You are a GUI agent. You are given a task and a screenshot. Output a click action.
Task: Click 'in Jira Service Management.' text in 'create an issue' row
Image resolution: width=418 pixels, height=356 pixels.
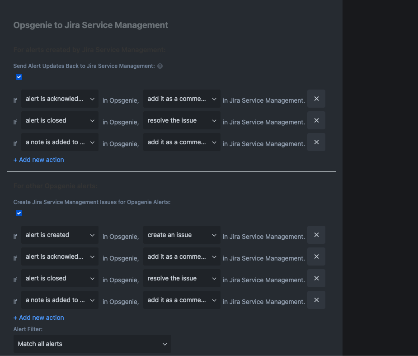(x=263, y=237)
